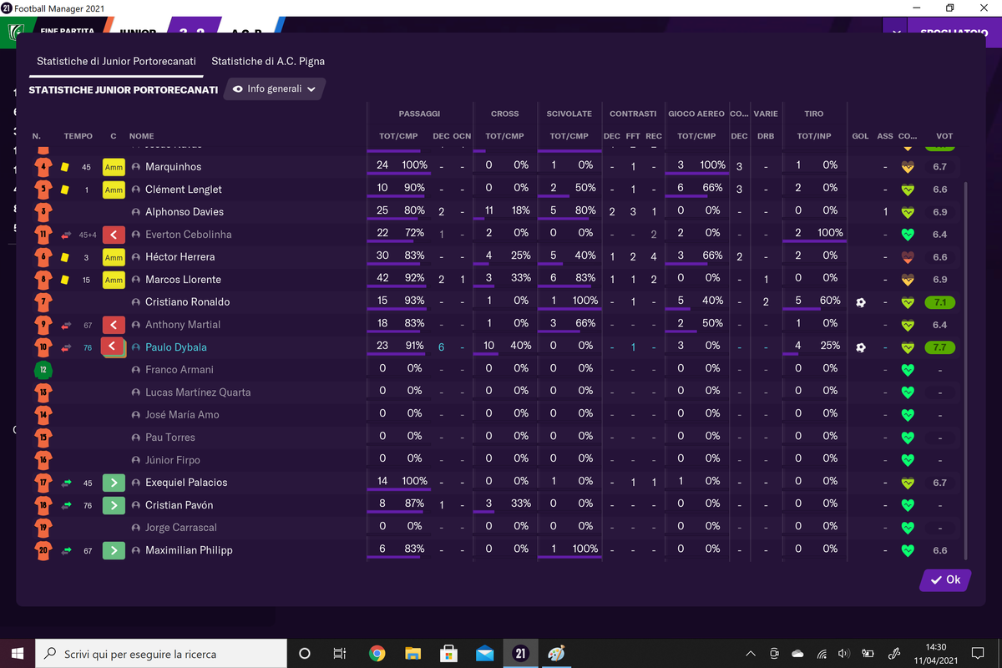
Task: Click Cristian Pavón substituted-on green arrow
Action: pyautogui.click(x=114, y=505)
